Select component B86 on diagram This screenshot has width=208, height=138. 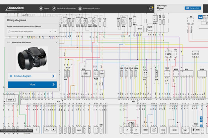(x=102, y=74)
